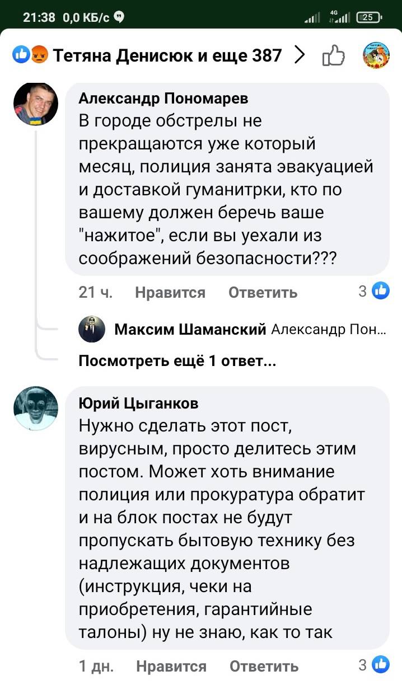
Task: Tap the like and angry reaction emojis in header
Action: 30,55
